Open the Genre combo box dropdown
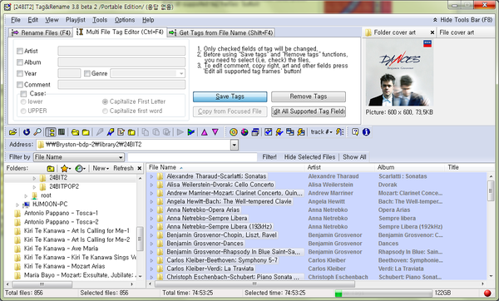Screen dimensions: 499x301 click(181, 73)
